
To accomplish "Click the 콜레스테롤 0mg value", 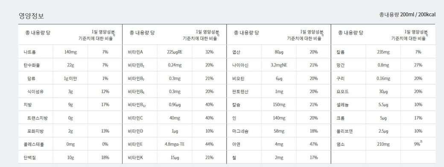I will point(70,144).
